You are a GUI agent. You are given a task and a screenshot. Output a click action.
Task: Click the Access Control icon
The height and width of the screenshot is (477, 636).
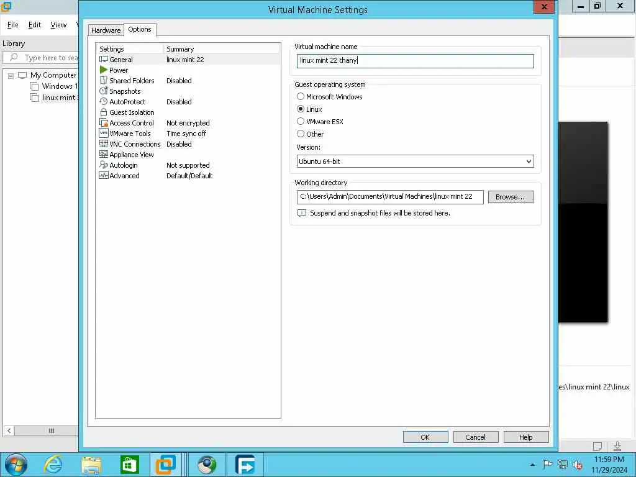tap(104, 123)
